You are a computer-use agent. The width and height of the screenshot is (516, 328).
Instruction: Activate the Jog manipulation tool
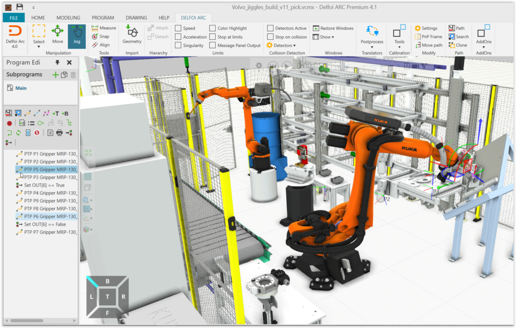pos(77,36)
